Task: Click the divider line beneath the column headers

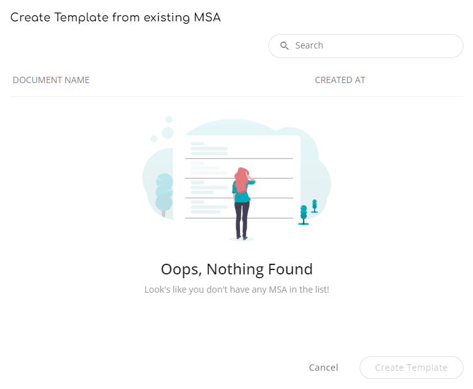Action: click(x=237, y=96)
